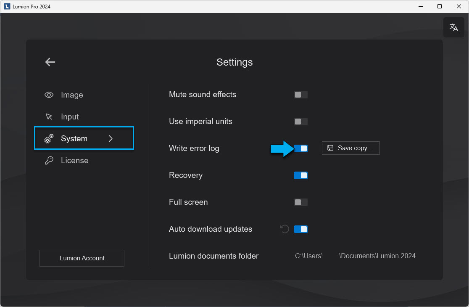Turn on Use imperial units
469x307 pixels.
tap(301, 121)
